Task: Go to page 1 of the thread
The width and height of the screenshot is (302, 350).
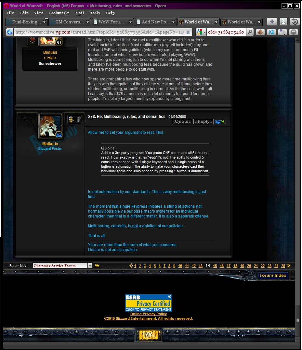Action: (135, 266)
